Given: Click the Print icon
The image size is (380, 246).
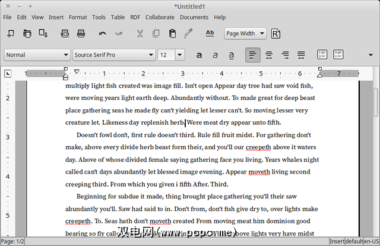Looking at the screenshot, I should 81,33.
